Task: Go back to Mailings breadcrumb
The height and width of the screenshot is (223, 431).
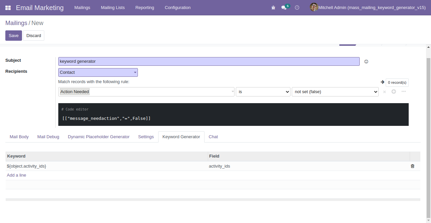Action: point(16,23)
